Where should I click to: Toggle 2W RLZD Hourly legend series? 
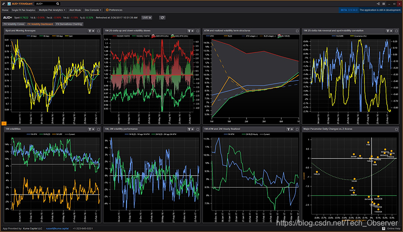pyautogui.click(x=250, y=134)
